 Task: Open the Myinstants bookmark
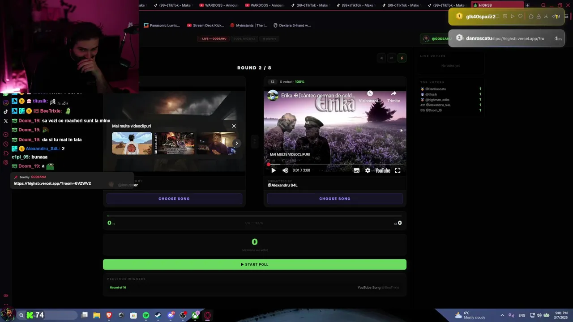click(x=248, y=25)
